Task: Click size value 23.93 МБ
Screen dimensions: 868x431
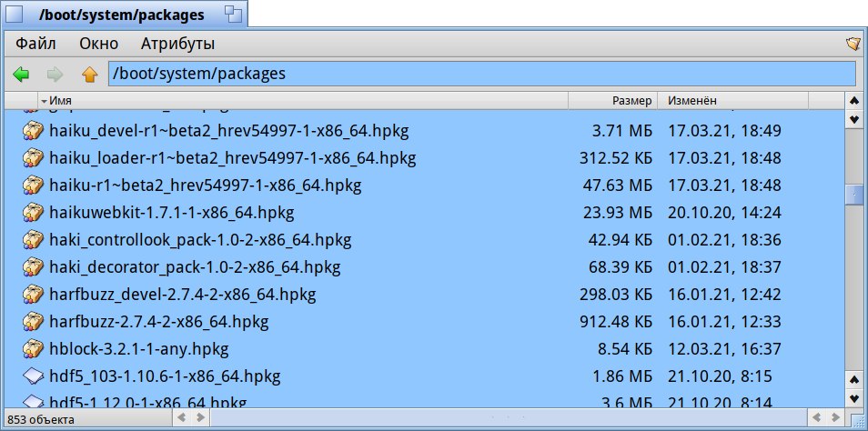Action: (x=617, y=213)
